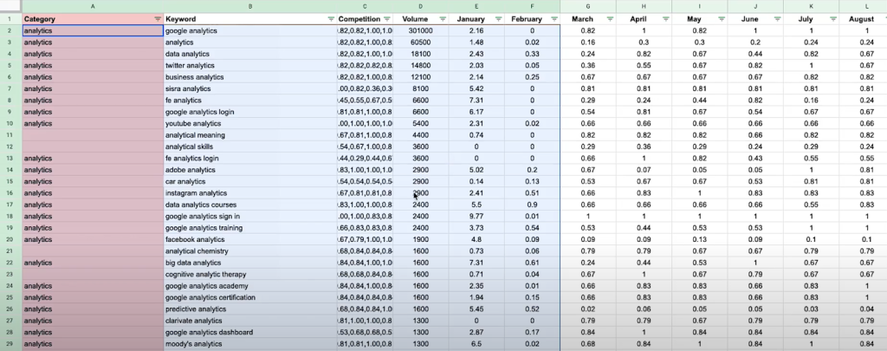Click the March column filter icon
Image resolution: width=887 pixels, height=351 pixels.
click(609, 18)
